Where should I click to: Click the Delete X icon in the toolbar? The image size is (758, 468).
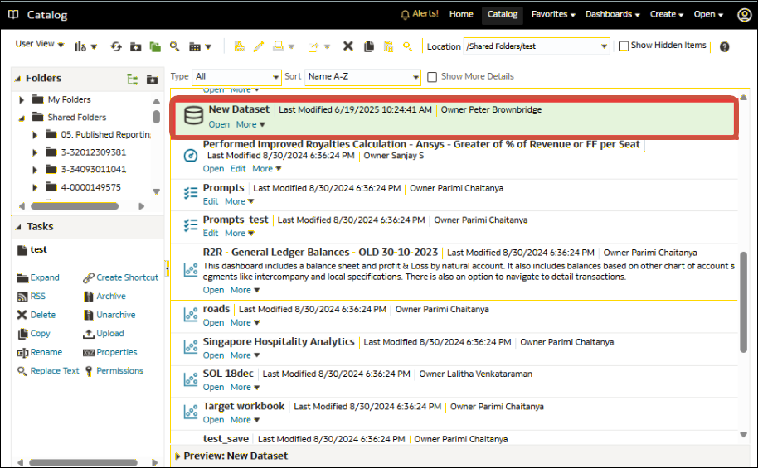click(x=348, y=46)
